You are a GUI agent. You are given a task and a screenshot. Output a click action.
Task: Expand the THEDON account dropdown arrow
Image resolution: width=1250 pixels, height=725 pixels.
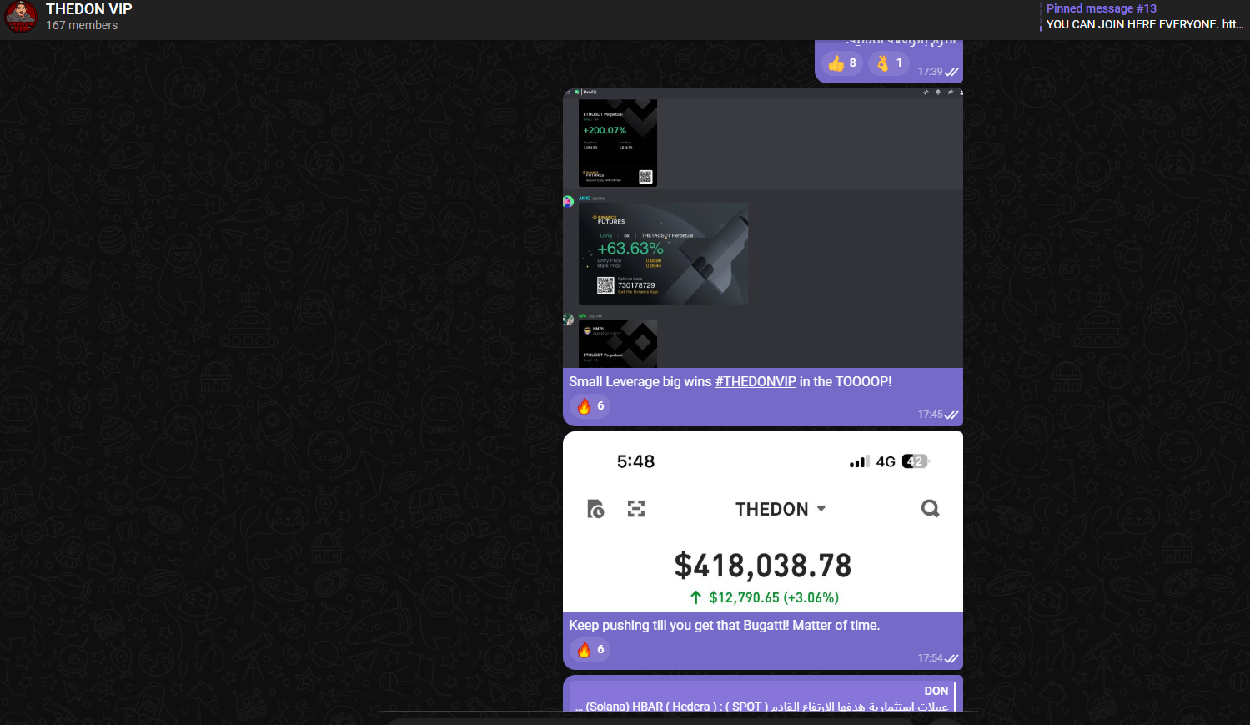(x=821, y=508)
